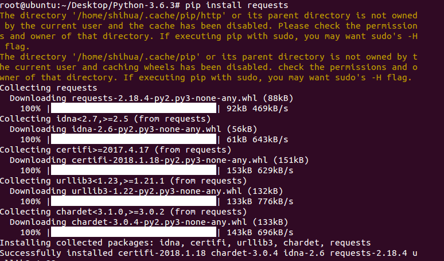Screen dimensions: 444x261
Task: Click the urllib3 download progress bar
Action: point(133,201)
